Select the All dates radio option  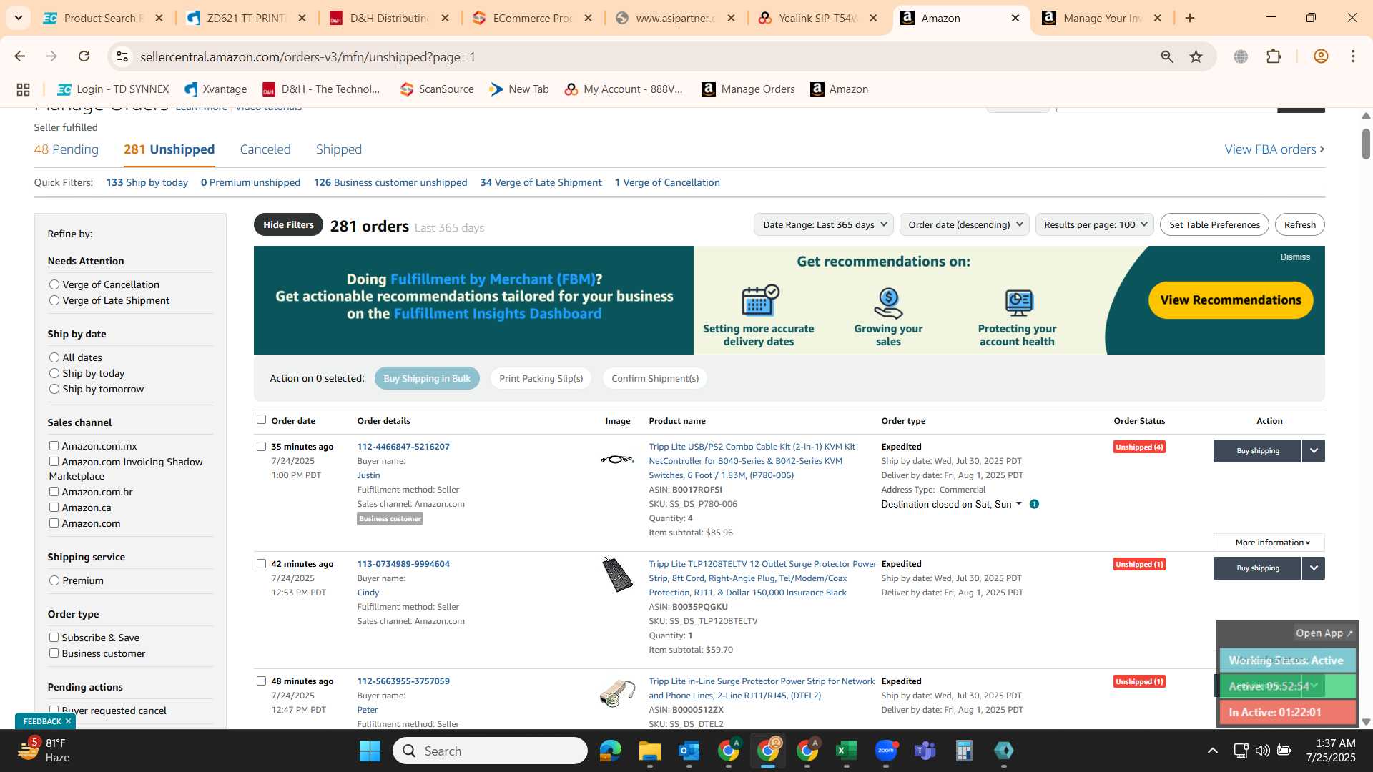click(x=54, y=357)
